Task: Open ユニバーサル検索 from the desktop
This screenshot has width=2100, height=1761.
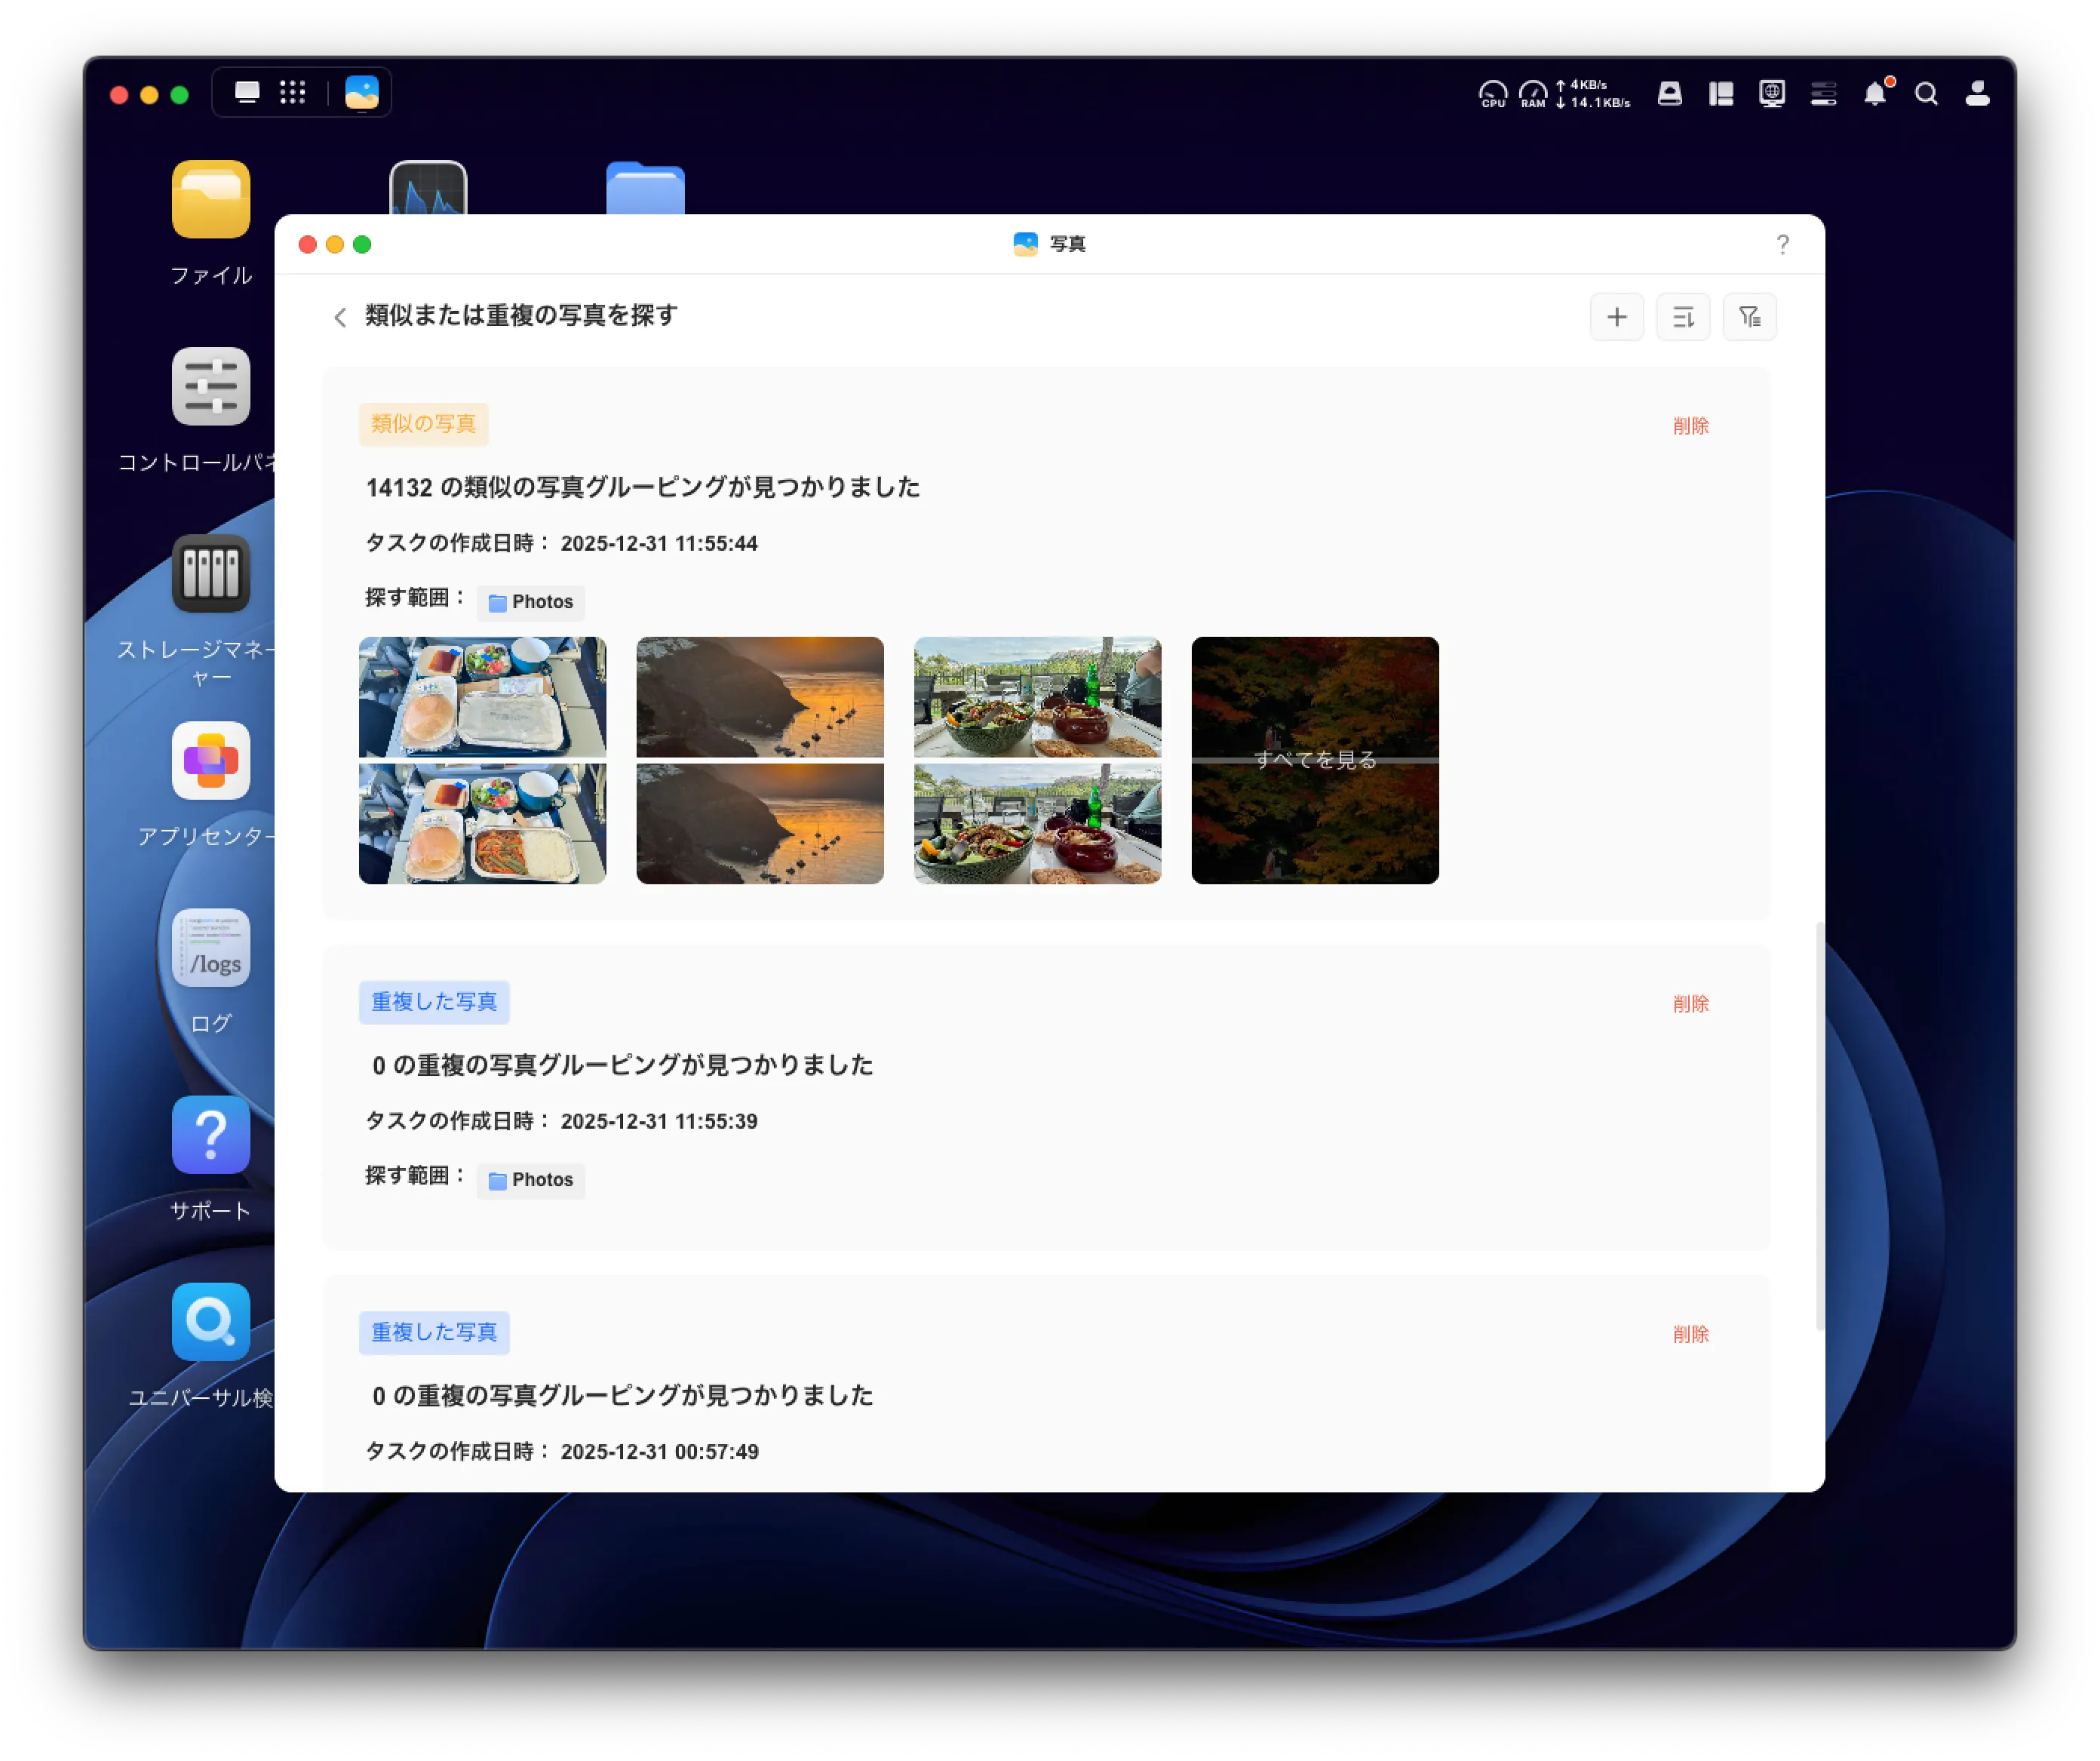Action: click(211, 1322)
